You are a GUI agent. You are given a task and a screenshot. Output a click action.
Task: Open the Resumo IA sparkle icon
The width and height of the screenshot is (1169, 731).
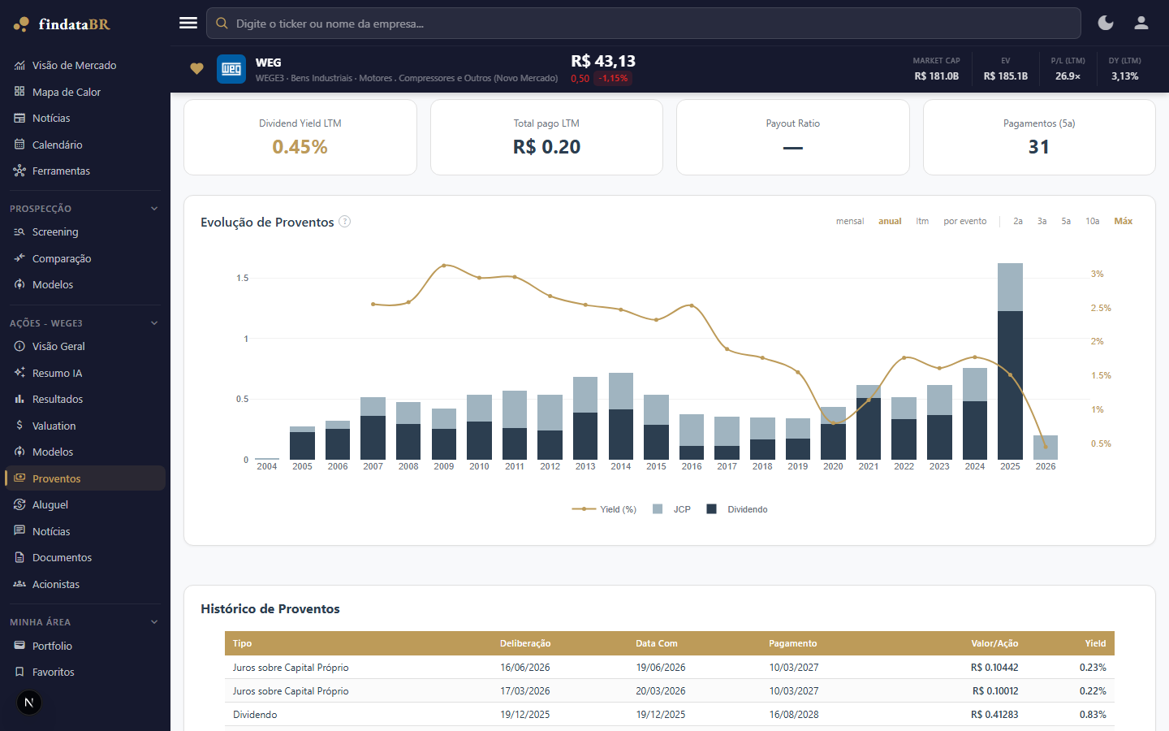19,373
